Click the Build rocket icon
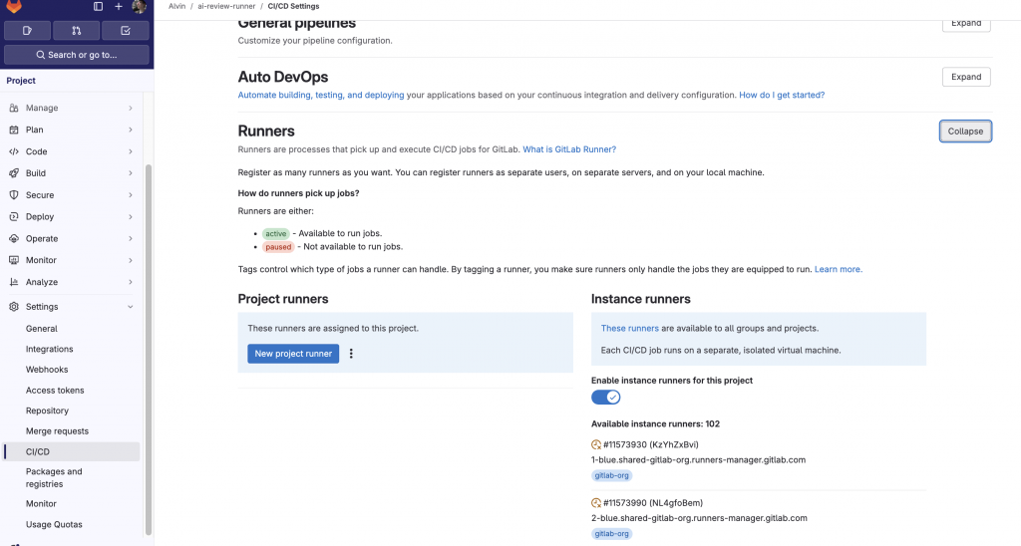The height and width of the screenshot is (546, 1021). pyautogui.click(x=14, y=173)
